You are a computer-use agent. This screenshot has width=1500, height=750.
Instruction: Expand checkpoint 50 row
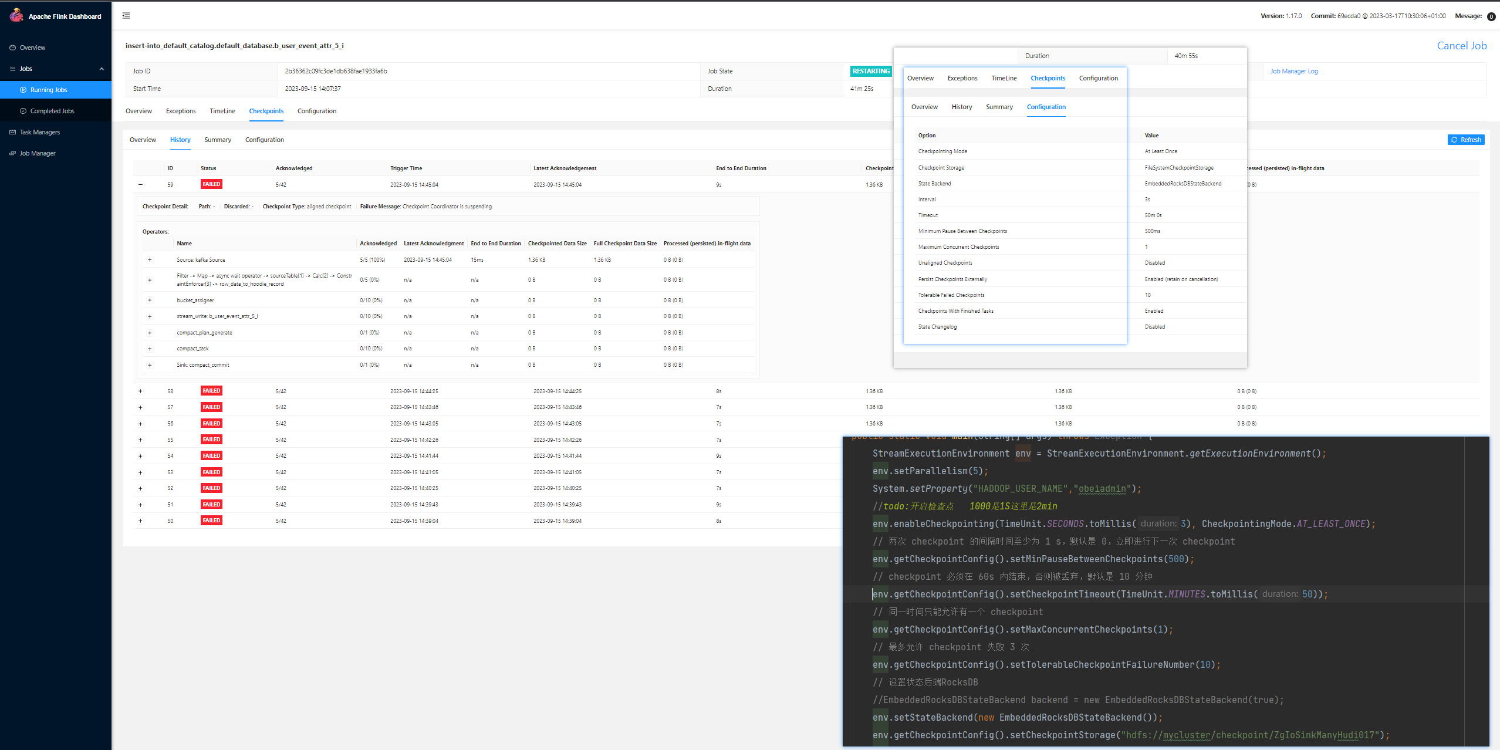pyautogui.click(x=140, y=521)
